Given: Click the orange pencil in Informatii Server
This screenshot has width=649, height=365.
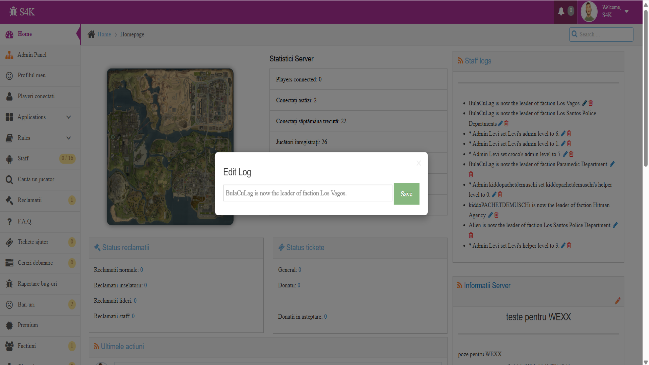Looking at the screenshot, I should point(618,301).
